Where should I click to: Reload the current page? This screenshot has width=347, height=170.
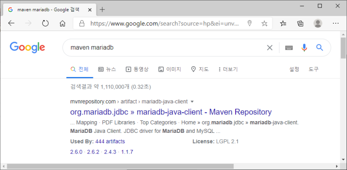tap(45, 23)
